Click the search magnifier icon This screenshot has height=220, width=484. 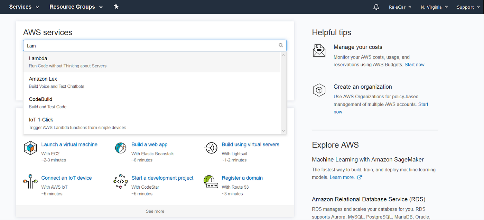pyautogui.click(x=281, y=45)
